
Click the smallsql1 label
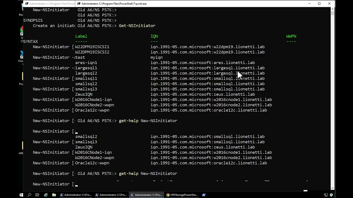[86, 78]
